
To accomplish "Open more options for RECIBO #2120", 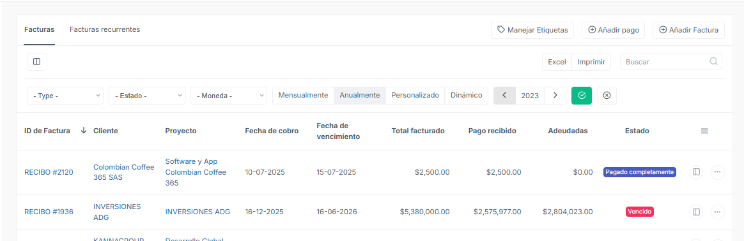I will click(717, 172).
